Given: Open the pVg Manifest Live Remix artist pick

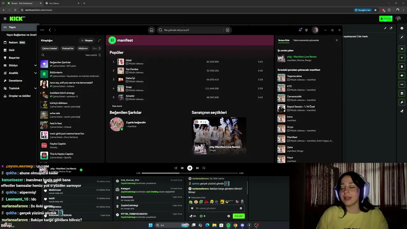Looking at the screenshot, I should click(219, 136).
